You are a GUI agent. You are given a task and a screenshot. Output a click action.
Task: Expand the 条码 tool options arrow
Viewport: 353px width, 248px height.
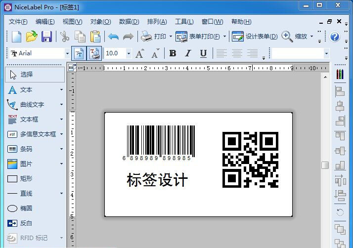coord(61,149)
